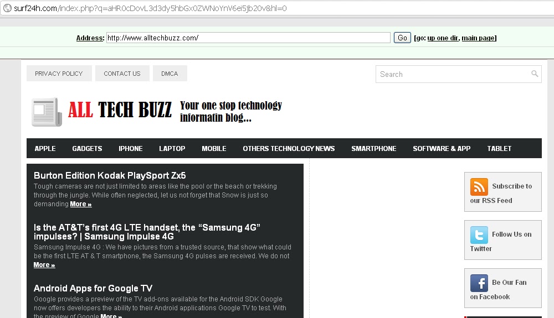
Task: Click 'Follow Us on Twitter' text
Action: pos(501,242)
